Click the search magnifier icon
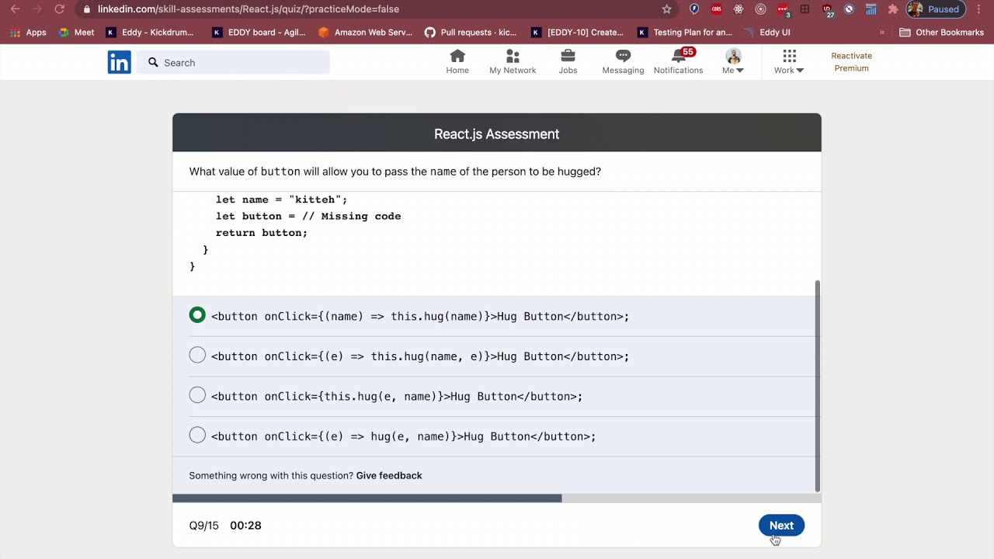Image resolution: width=994 pixels, height=559 pixels. coord(153,62)
